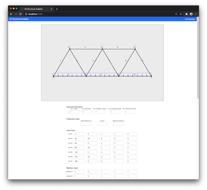Image resolution: width=207 pixels, height=190 pixels.
Task: Open the Documentation link
Action: 190,19
